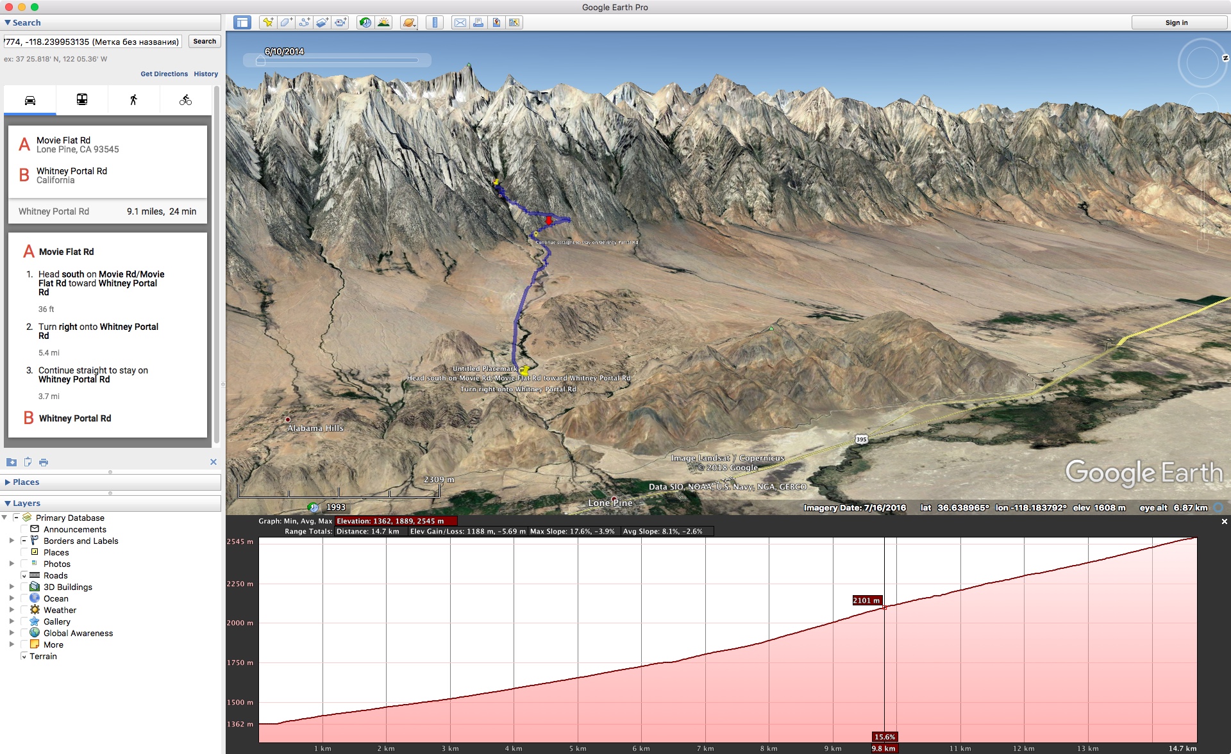Enable the 3D Buildings layer checkbox
1231x754 pixels.
click(x=24, y=587)
